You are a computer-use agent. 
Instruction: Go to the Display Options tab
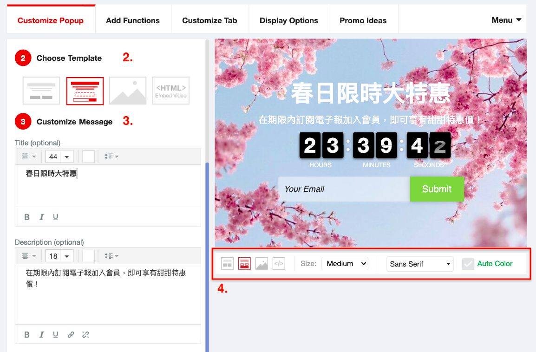click(289, 20)
